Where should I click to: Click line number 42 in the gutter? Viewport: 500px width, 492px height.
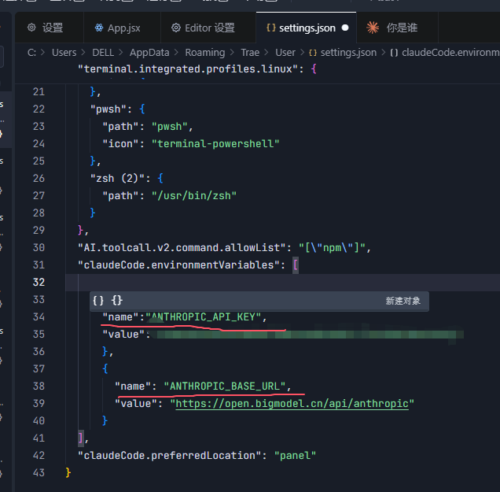(39, 455)
